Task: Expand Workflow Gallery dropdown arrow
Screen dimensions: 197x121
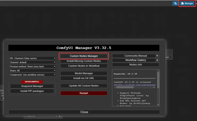Action: pos(157,60)
